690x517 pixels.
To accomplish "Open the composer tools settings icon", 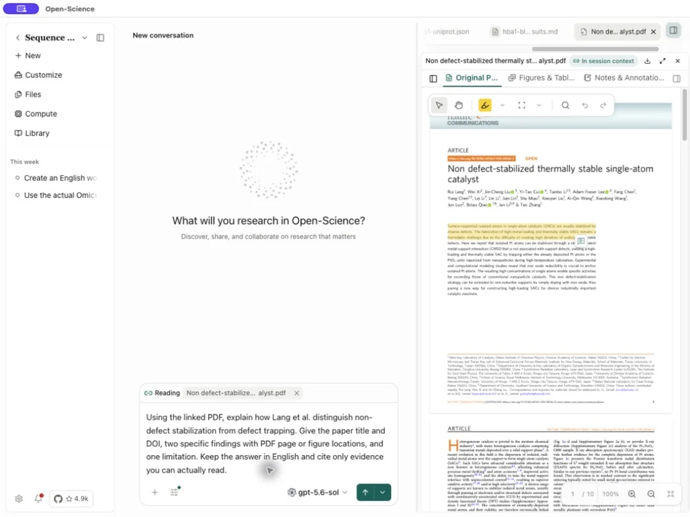I will [175, 492].
